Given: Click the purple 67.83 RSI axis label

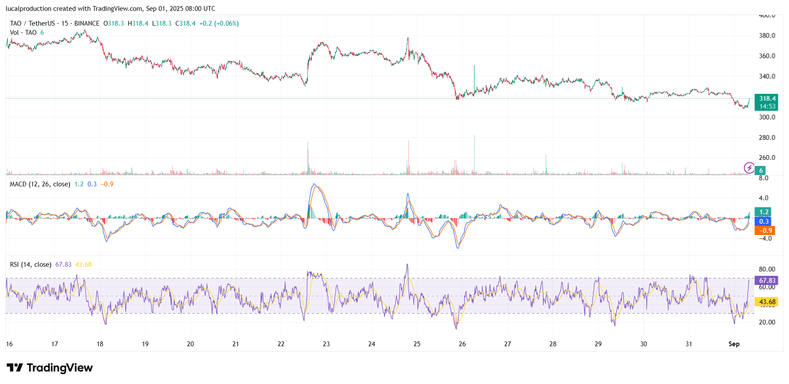Looking at the screenshot, I should pos(767,281).
